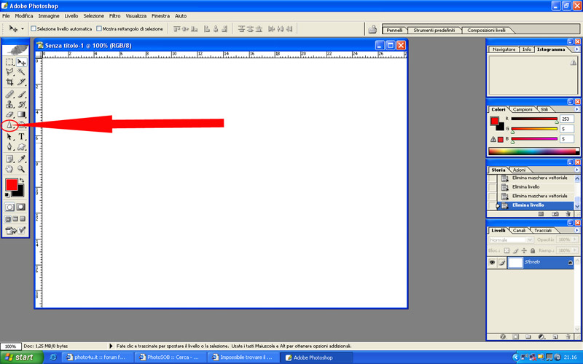Select the Rectangular Marquee tool
Screen dimensions: 583x364
[x=9, y=62]
